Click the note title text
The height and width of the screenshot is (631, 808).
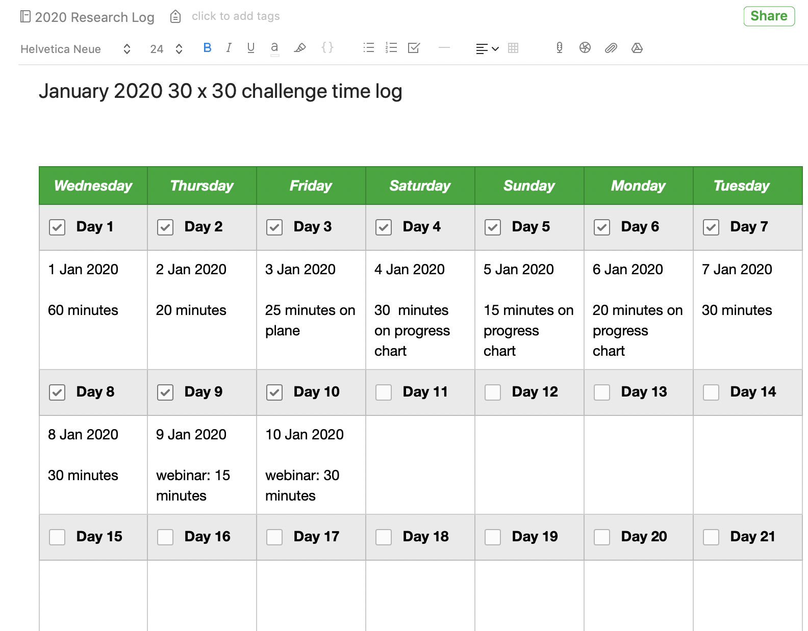click(x=220, y=92)
